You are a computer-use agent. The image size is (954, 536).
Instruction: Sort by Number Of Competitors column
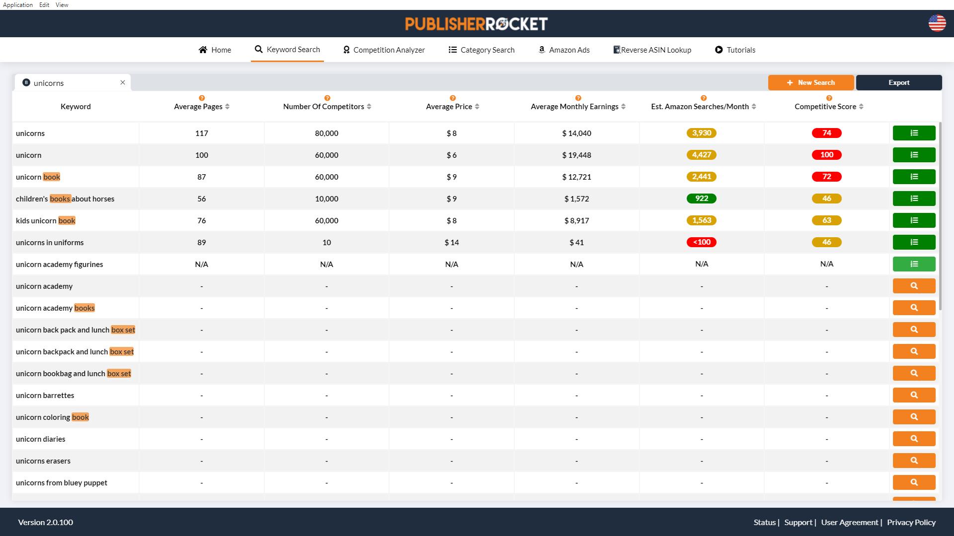(369, 107)
